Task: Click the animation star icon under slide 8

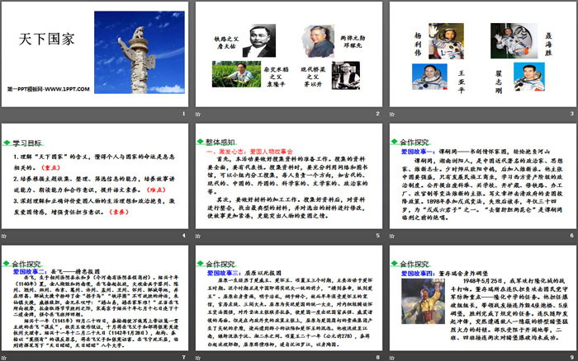Action: coord(198,358)
